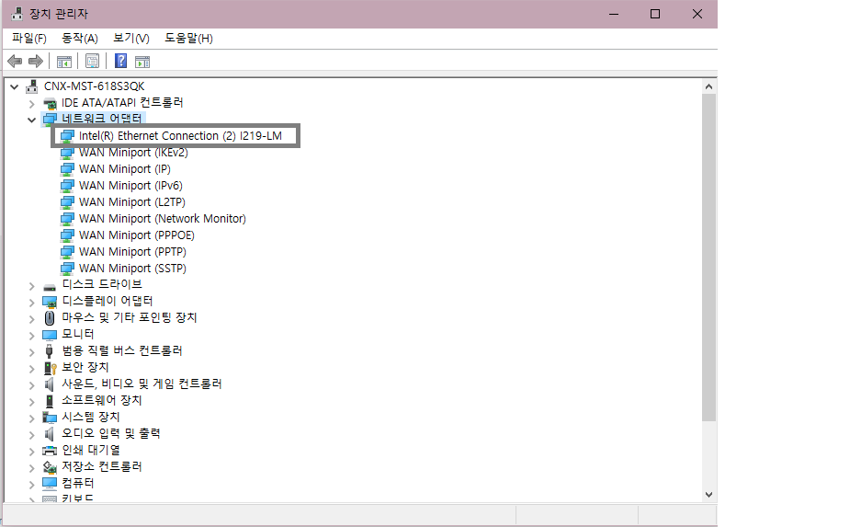Select WAN Miniport (PPTP)
Screen dimensions: 861x527
click(x=133, y=251)
